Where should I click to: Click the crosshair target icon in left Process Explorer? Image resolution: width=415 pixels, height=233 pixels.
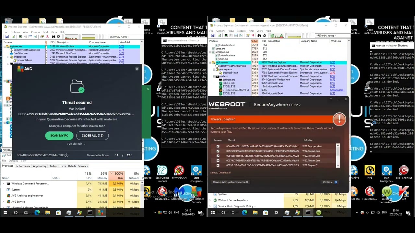pos(59,37)
